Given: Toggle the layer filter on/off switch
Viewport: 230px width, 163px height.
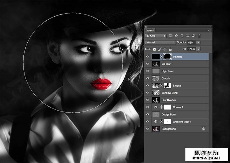Looking at the screenshot, I should coord(199,36).
